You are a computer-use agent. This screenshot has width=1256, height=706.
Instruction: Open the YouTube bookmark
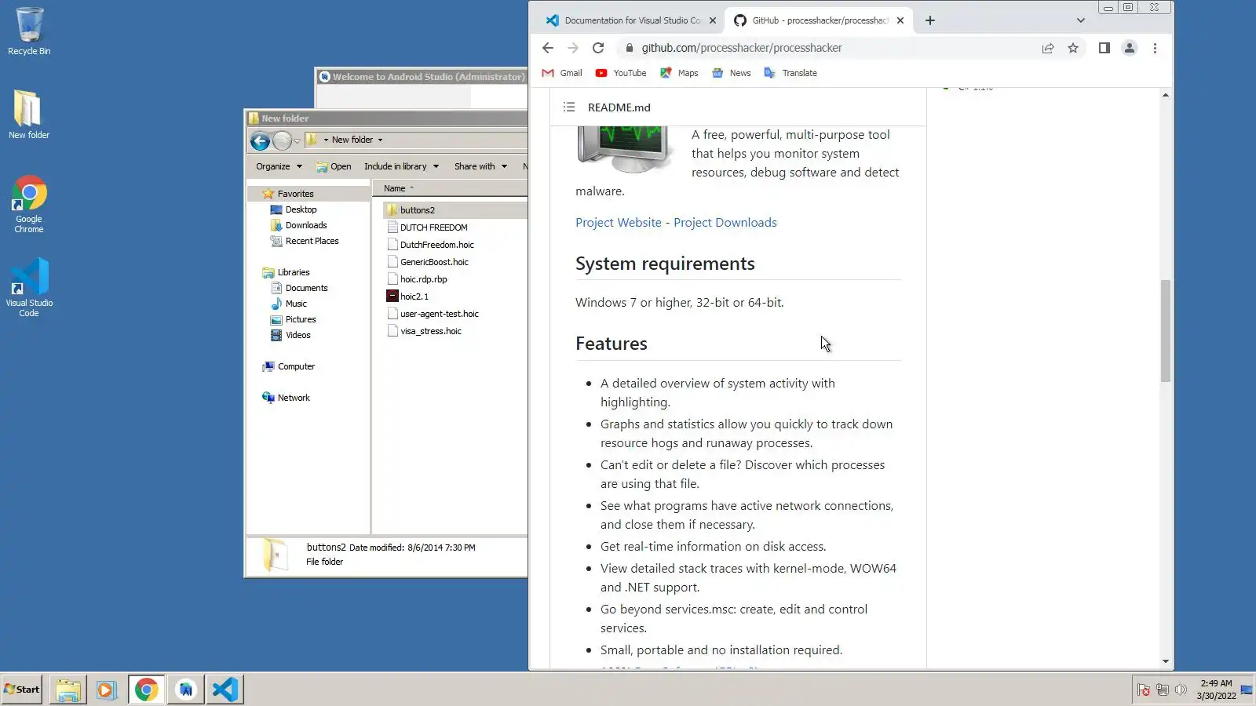click(621, 73)
